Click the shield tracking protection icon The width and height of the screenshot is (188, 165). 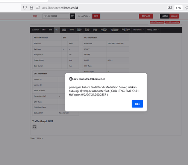25,8
